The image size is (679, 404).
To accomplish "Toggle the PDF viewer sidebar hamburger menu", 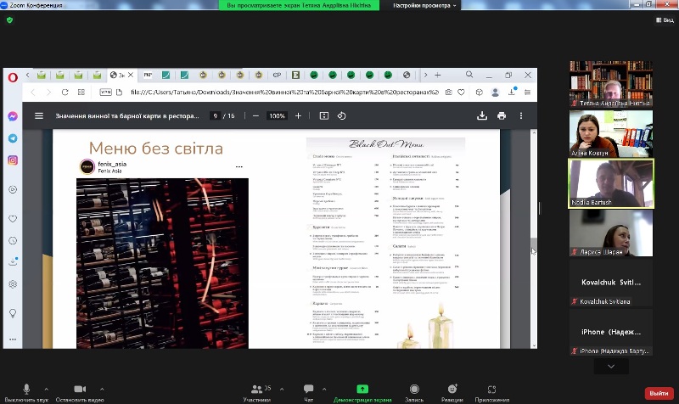I will [38, 115].
